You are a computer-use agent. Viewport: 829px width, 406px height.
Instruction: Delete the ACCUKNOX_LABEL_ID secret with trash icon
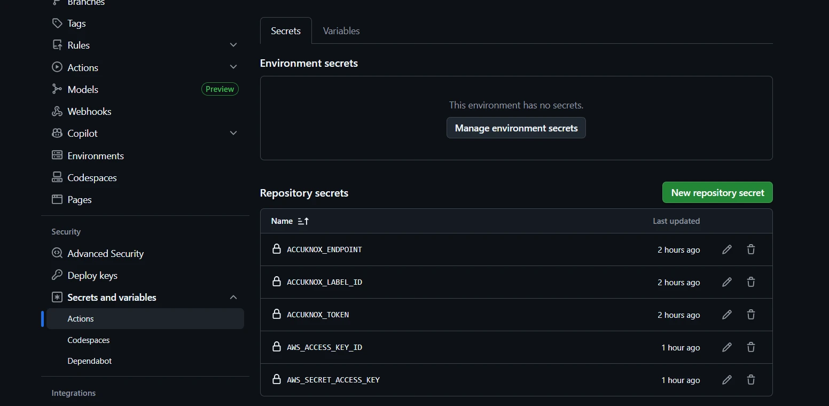751,282
